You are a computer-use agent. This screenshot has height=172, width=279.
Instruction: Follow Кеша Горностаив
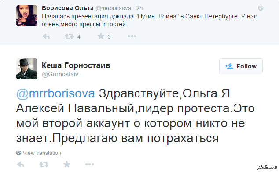pyautogui.click(x=241, y=66)
